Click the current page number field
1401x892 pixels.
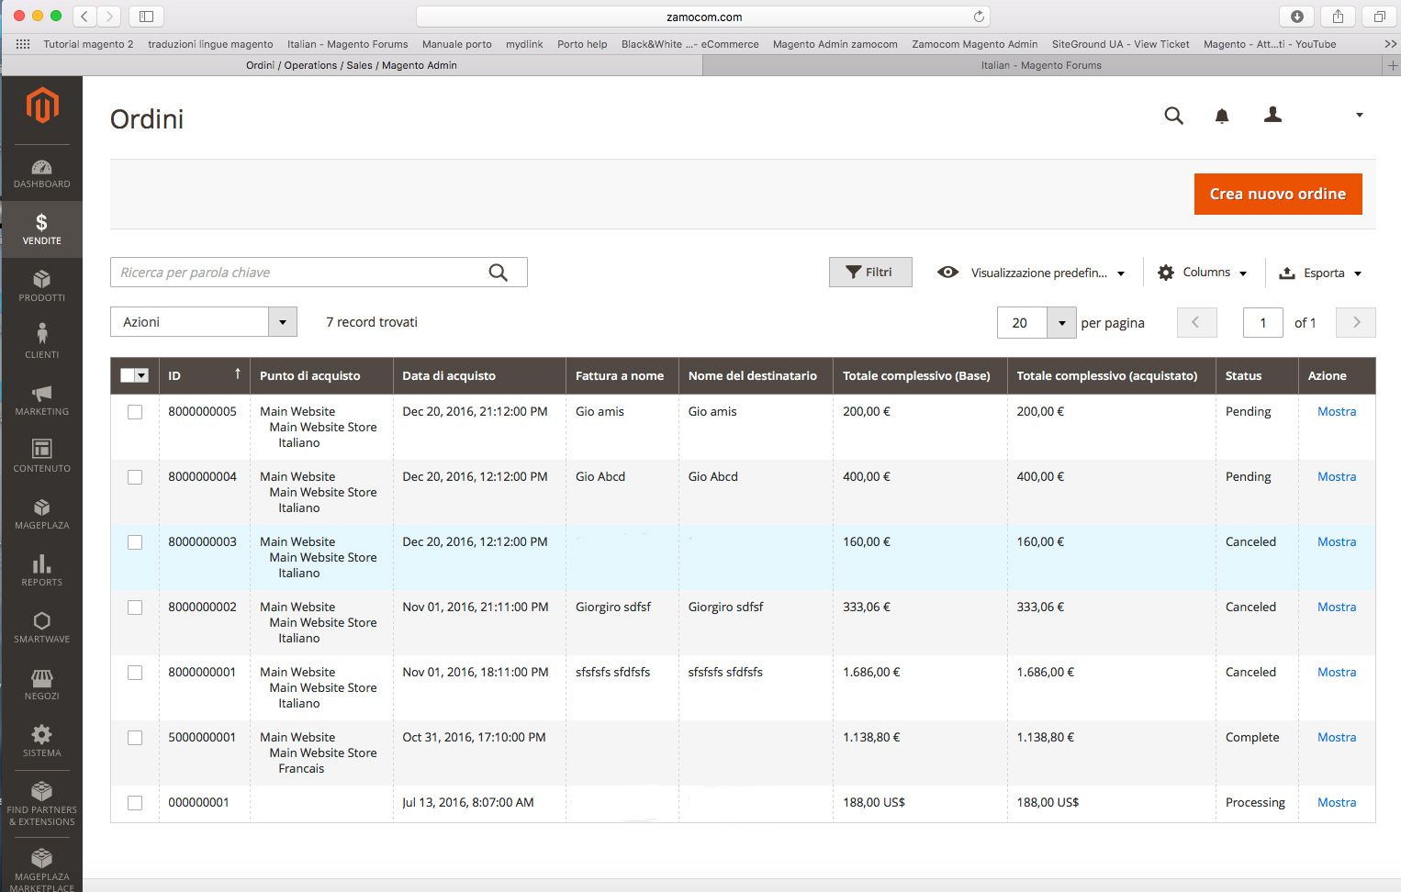point(1262,322)
